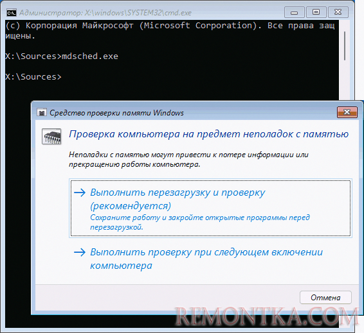Image resolution: width=364 pixels, height=333 pixels.
Task: Close the cmd.exe window
Action: [338, 12]
